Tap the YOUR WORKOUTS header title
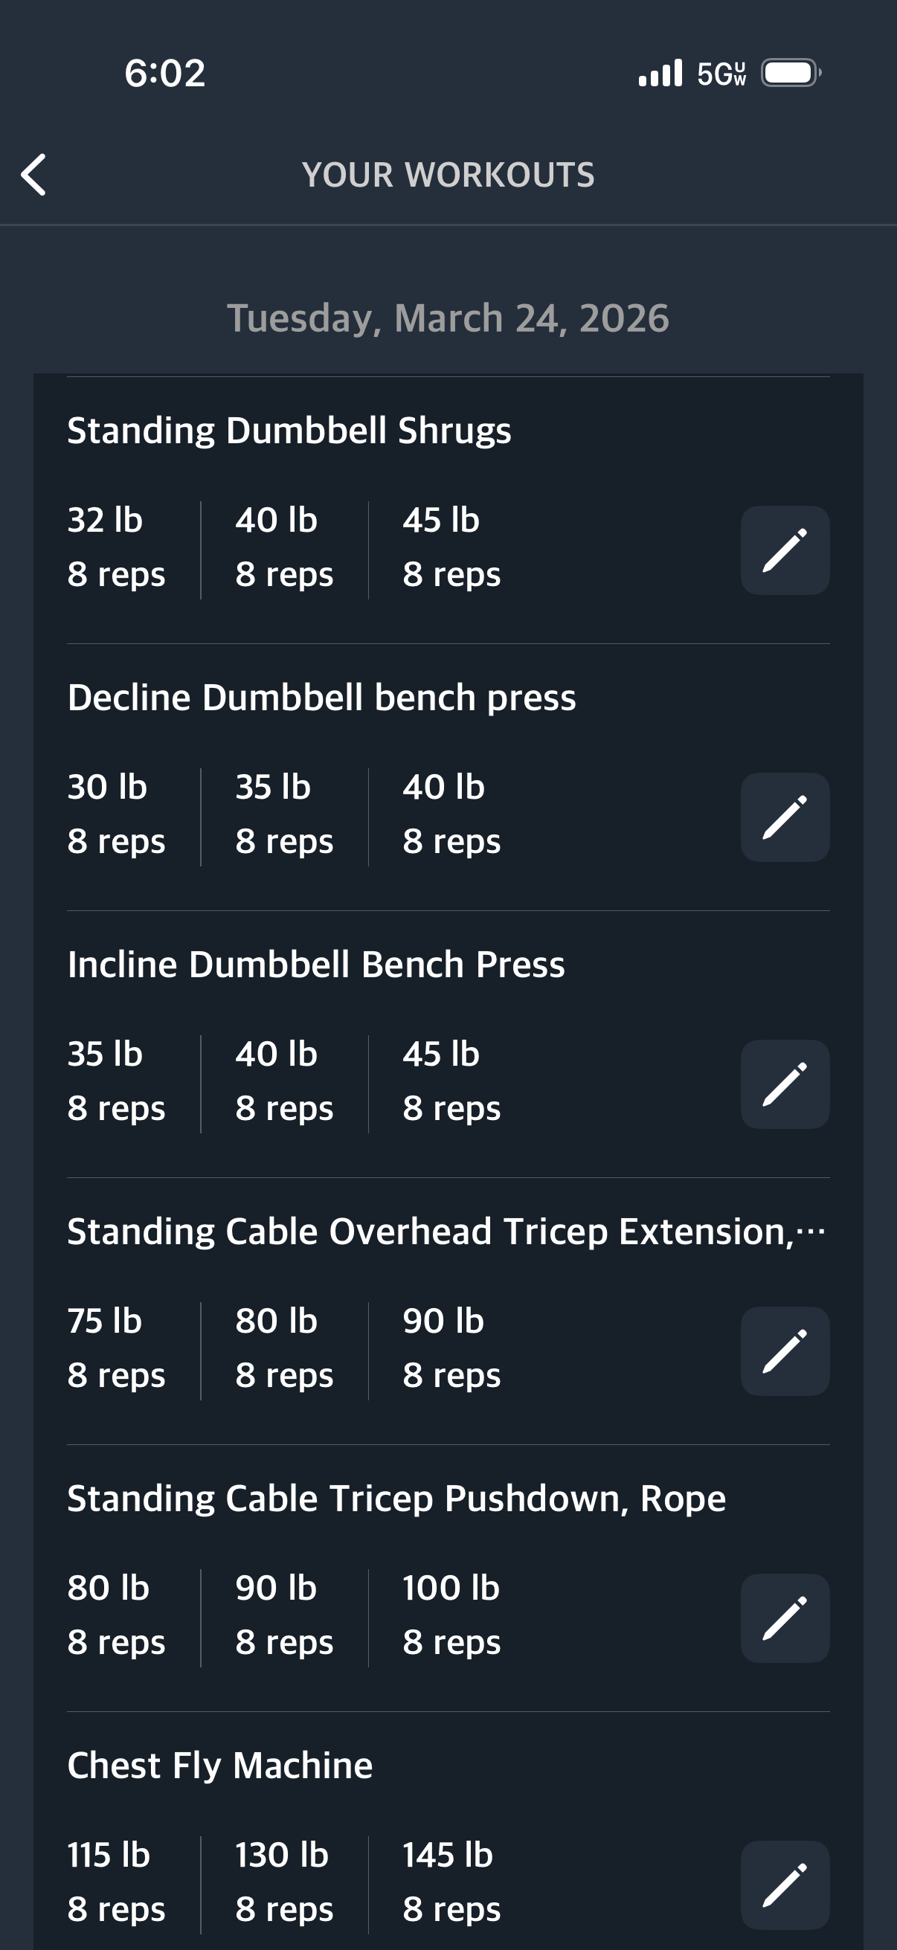The image size is (897, 1950). 448,175
